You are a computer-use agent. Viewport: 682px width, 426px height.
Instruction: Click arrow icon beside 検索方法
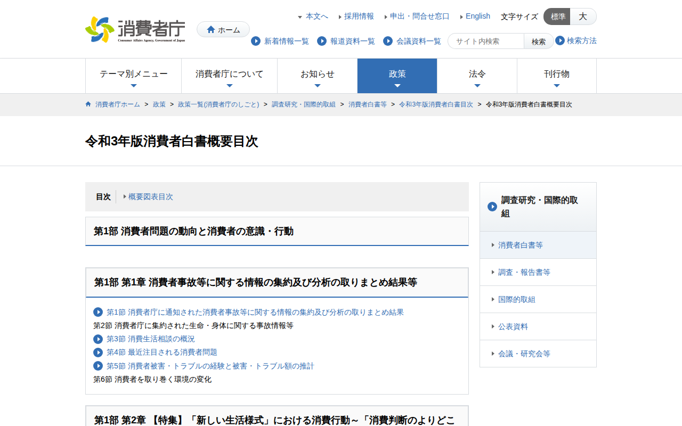(560, 40)
